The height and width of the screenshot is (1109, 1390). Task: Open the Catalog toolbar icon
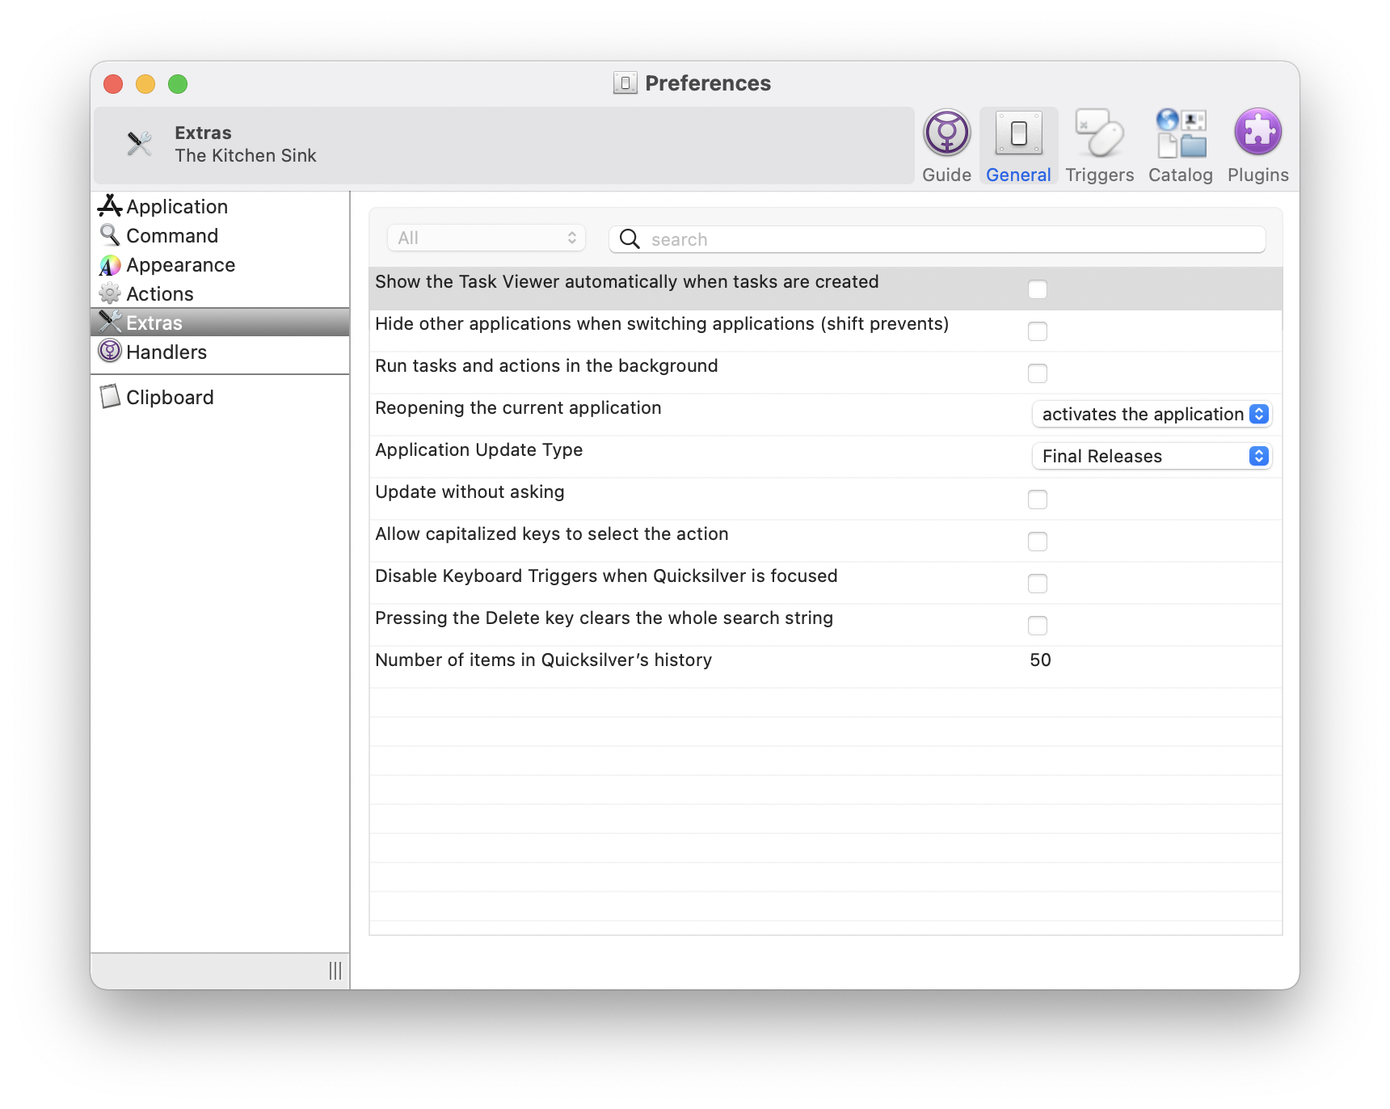1181,133
